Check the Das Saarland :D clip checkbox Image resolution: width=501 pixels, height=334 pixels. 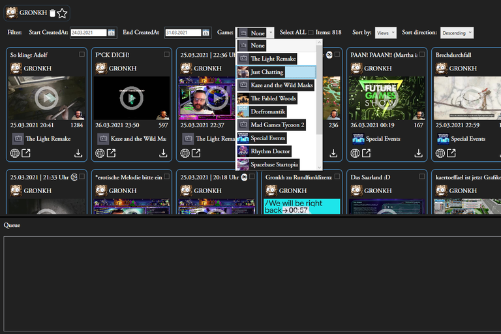coord(422,176)
